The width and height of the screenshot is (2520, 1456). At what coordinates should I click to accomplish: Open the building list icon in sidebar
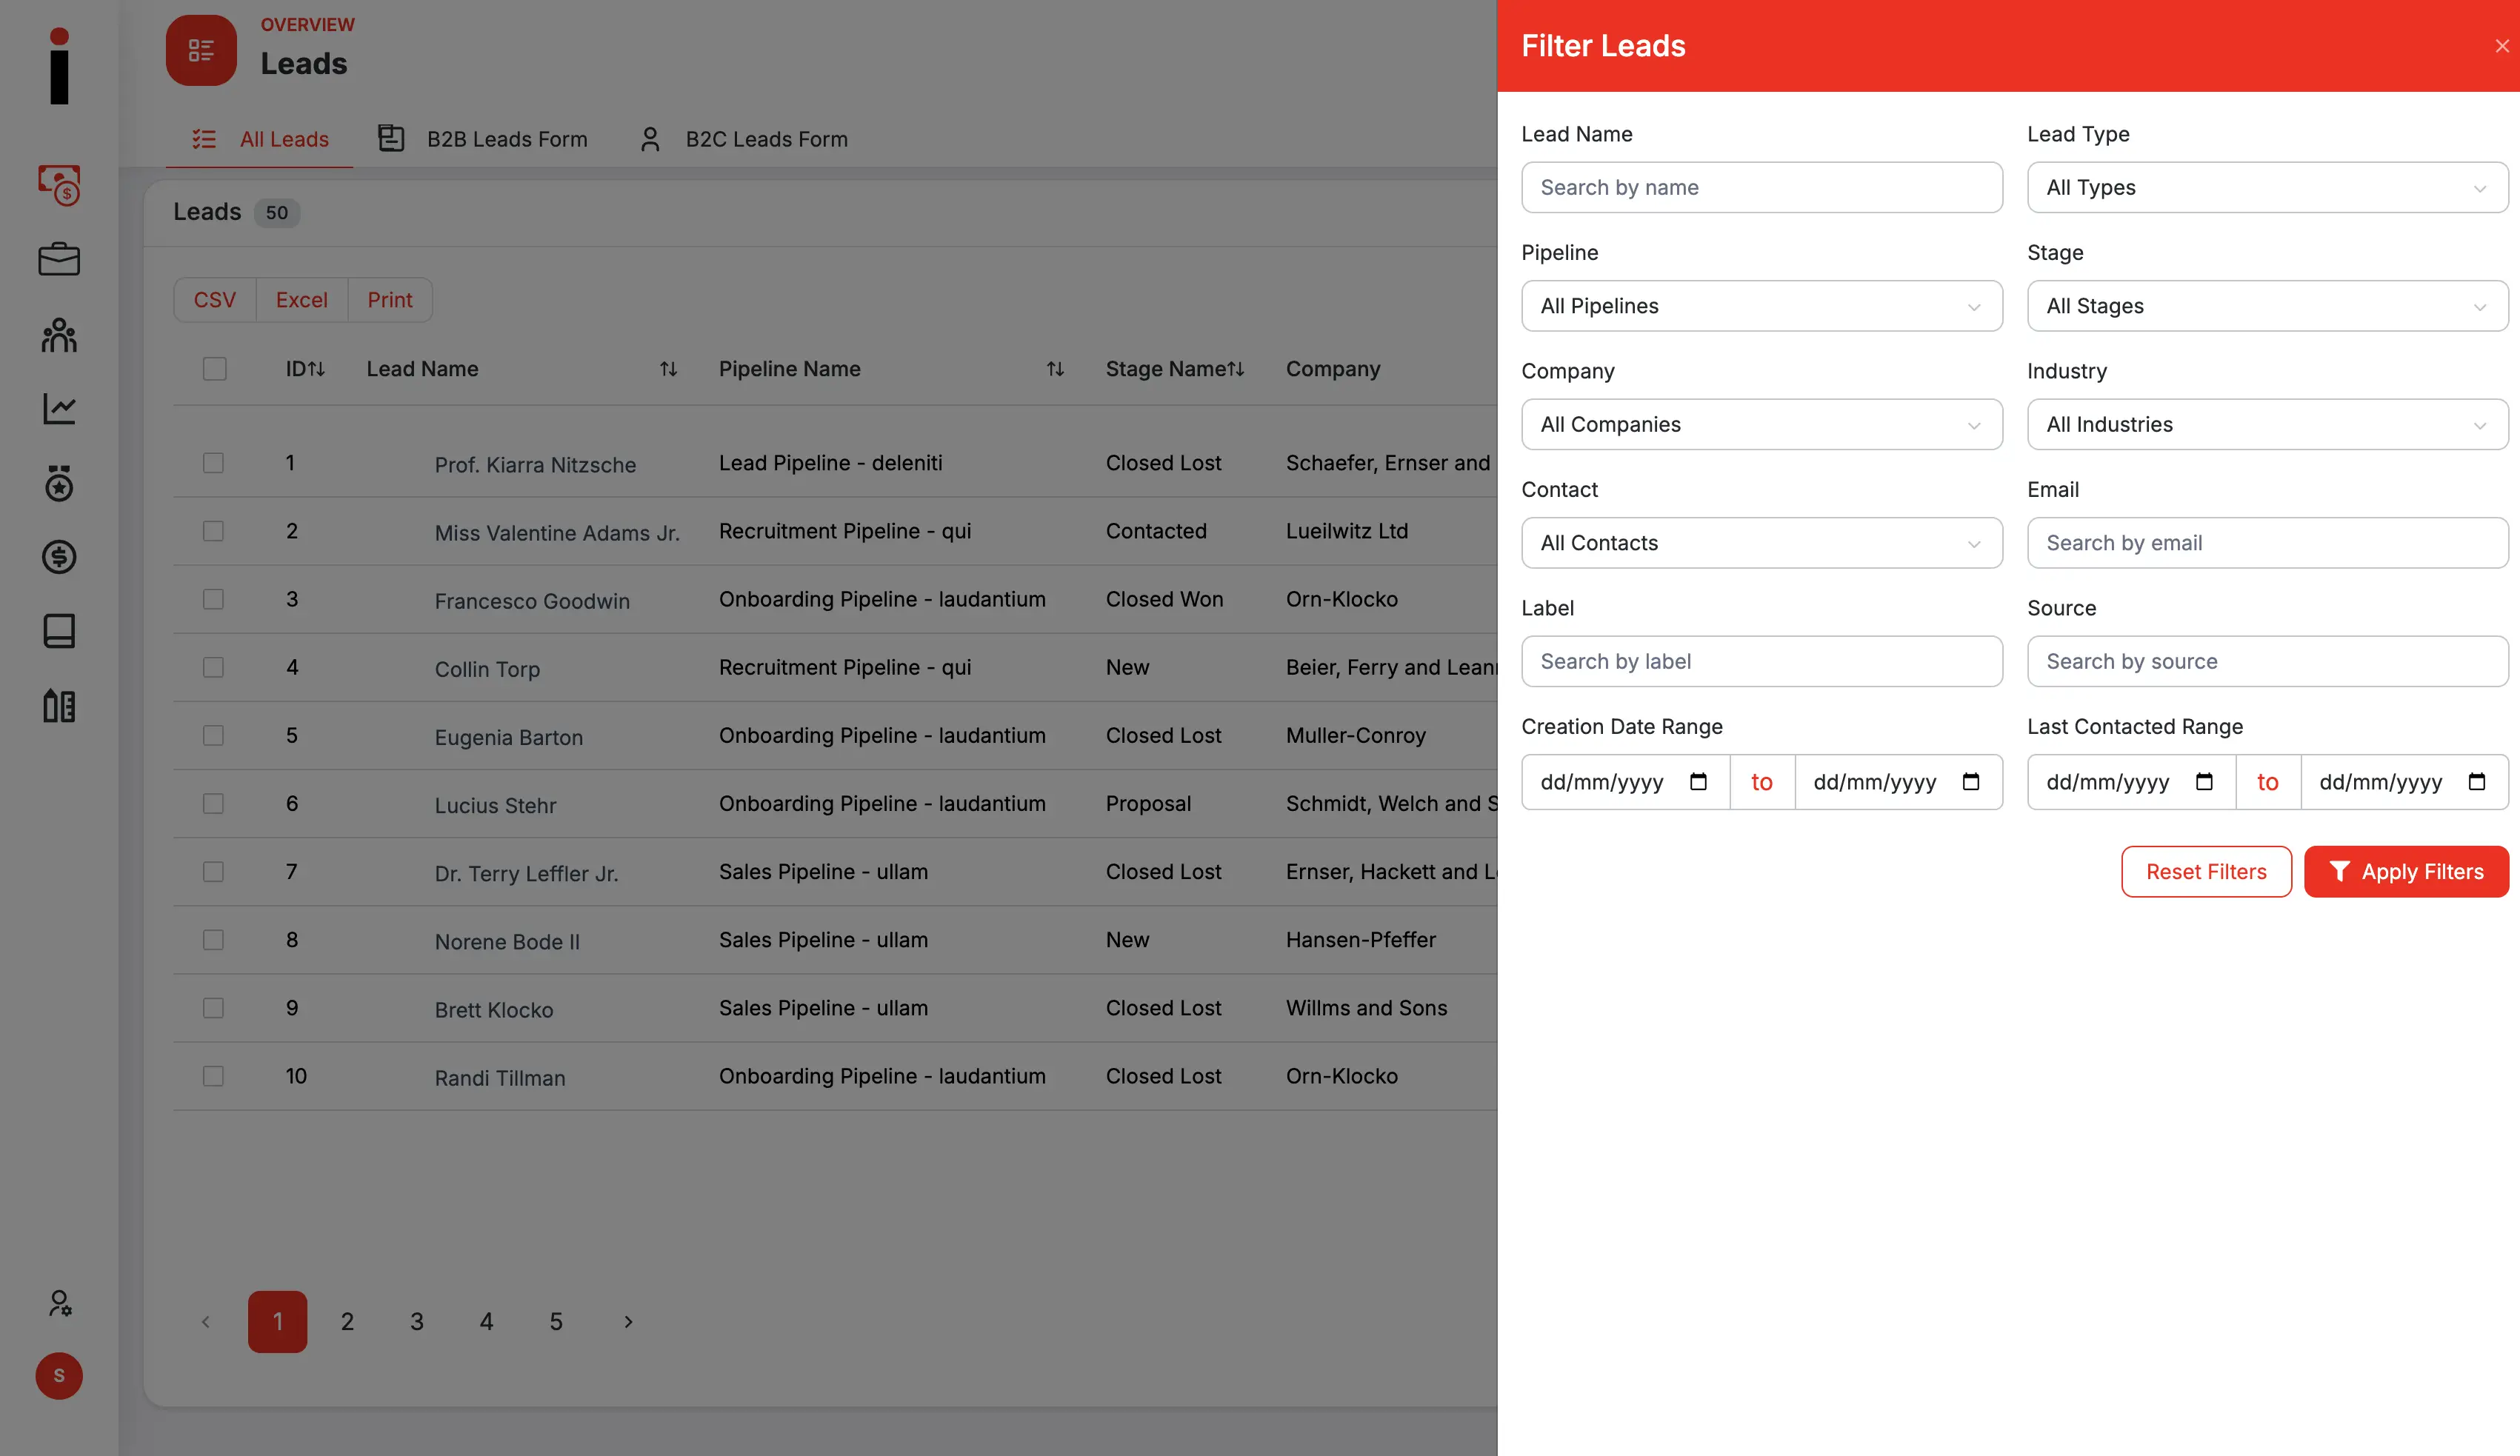pos(59,706)
